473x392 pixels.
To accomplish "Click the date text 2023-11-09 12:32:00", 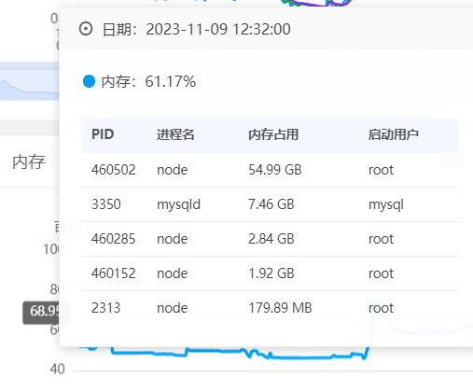I will point(218,29).
